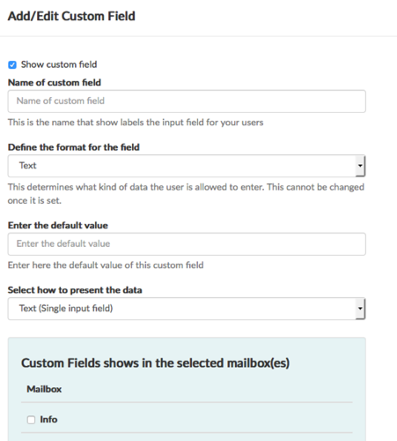397x441 pixels.
Task: Check the Info mailbox checkbox
Action: [31, 420]
